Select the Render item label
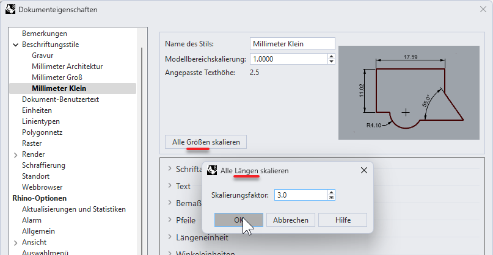The image size is (493, 255). tap(34, 154)
